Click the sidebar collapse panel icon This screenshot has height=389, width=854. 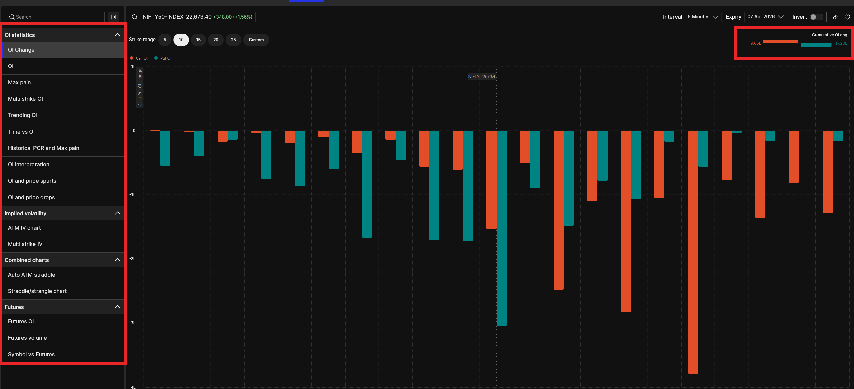coord(114,17)
